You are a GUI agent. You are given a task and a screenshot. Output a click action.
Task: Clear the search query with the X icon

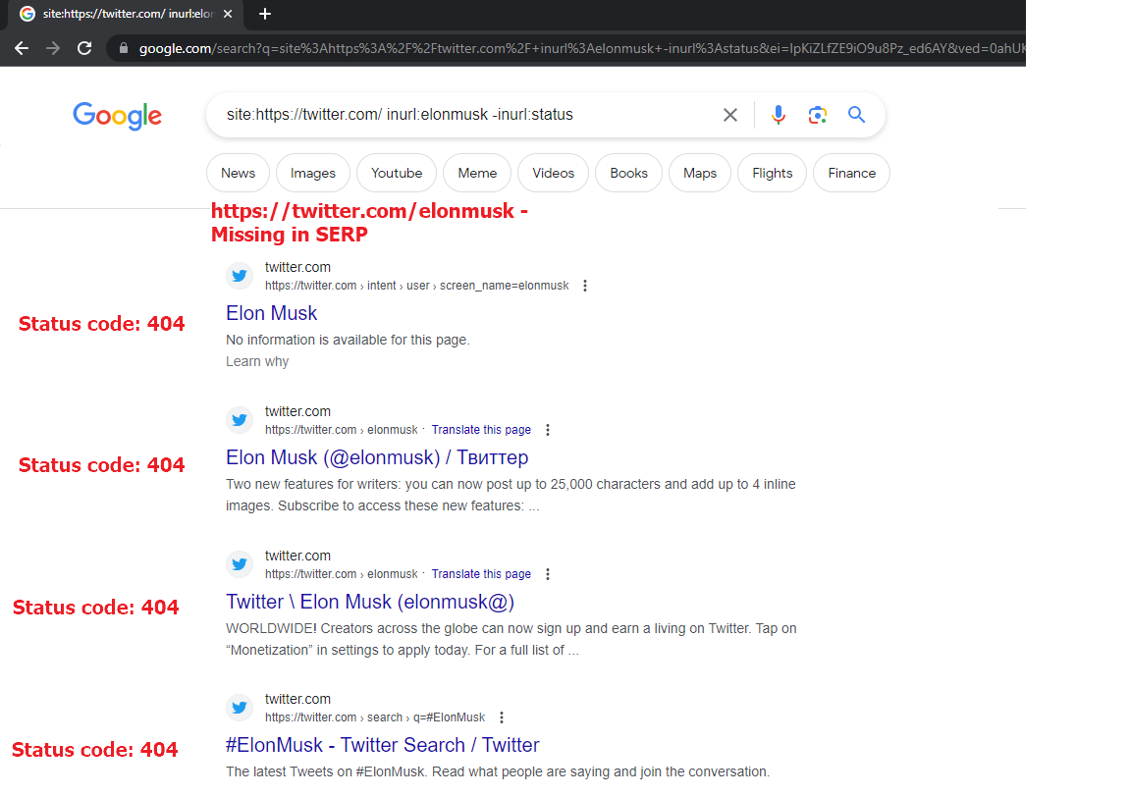pyautogui.click(x=730, y=115)
